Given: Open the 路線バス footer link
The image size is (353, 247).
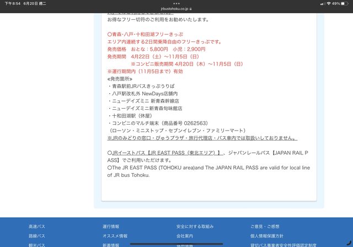Looking at the screenshot, I should click(x=37, y=236).
